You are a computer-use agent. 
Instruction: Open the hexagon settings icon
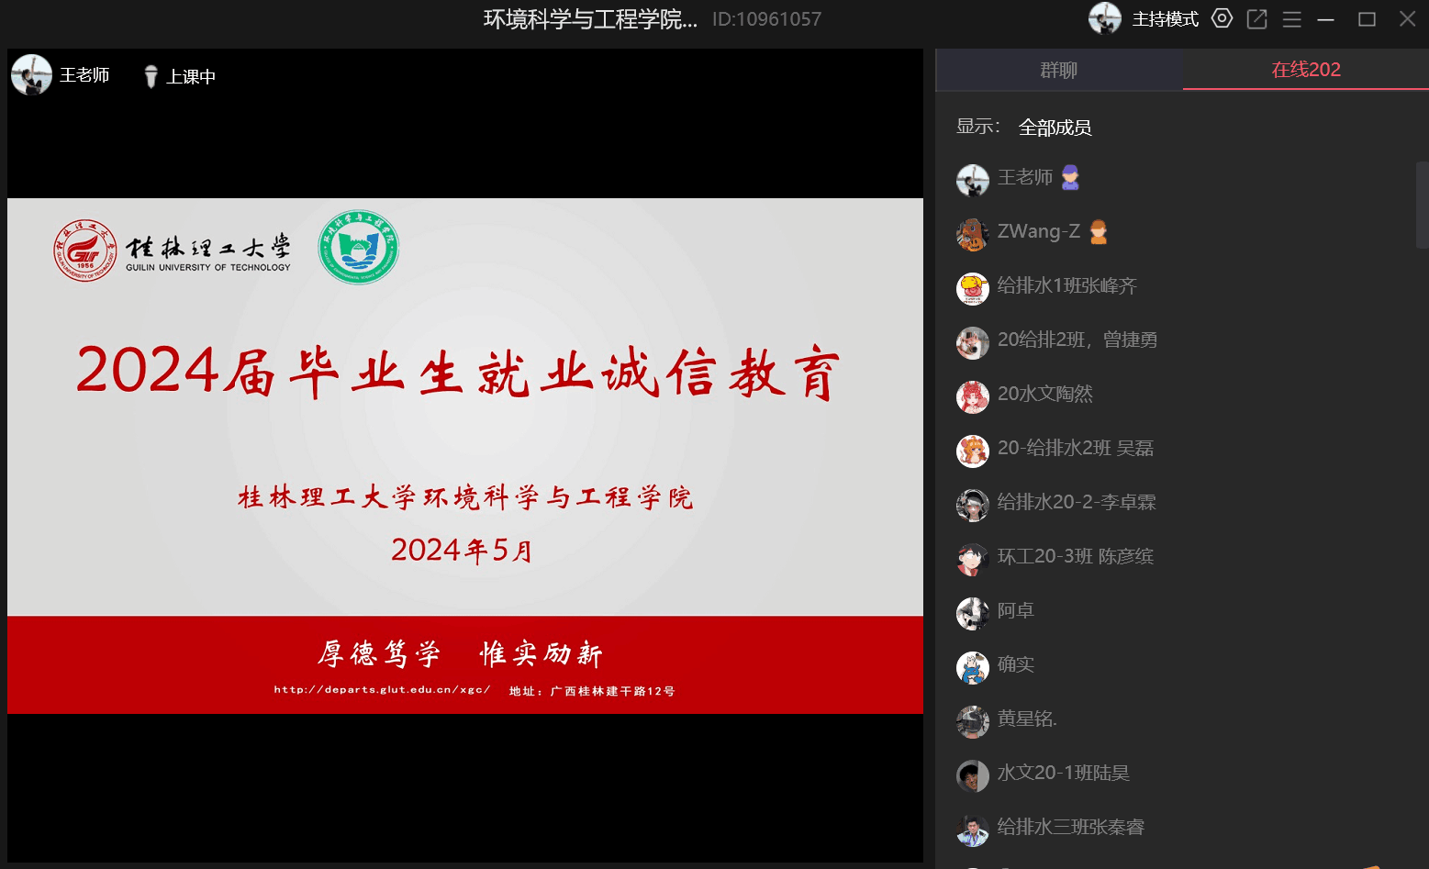coord(1222,18)
